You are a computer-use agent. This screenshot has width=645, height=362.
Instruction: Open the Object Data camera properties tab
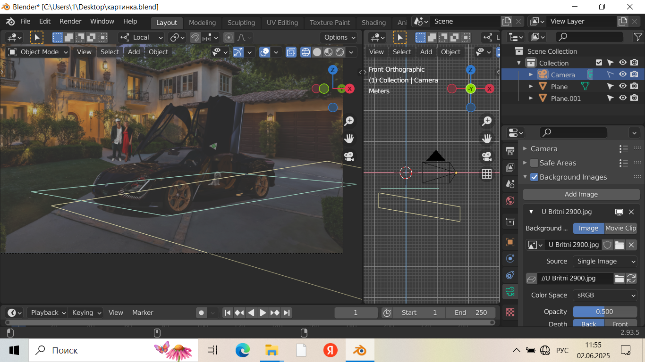click(510, 291)
